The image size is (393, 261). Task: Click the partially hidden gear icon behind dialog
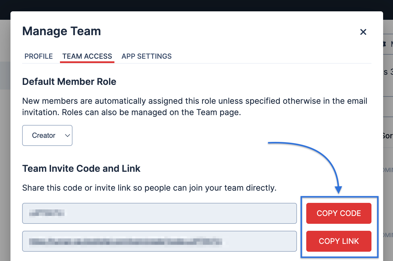tap(384, 44)
